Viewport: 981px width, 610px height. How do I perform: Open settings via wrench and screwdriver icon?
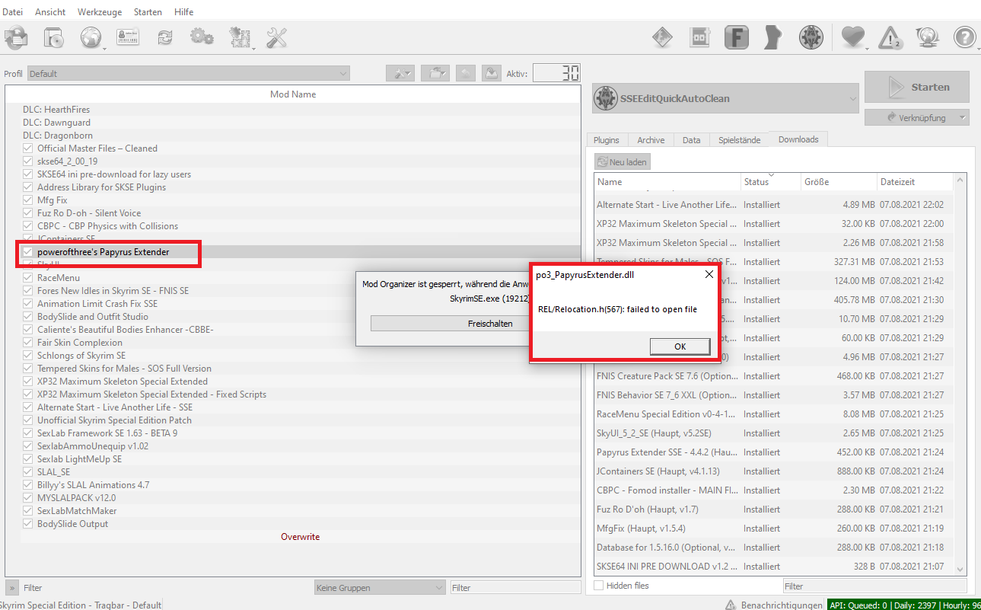pyautogui.click(x=276, y=37)
